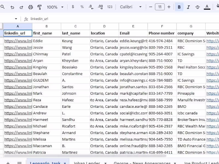Apply percent format to the cell
The width and height of the screenshot is (219, 164).
[x=82, y=7]
